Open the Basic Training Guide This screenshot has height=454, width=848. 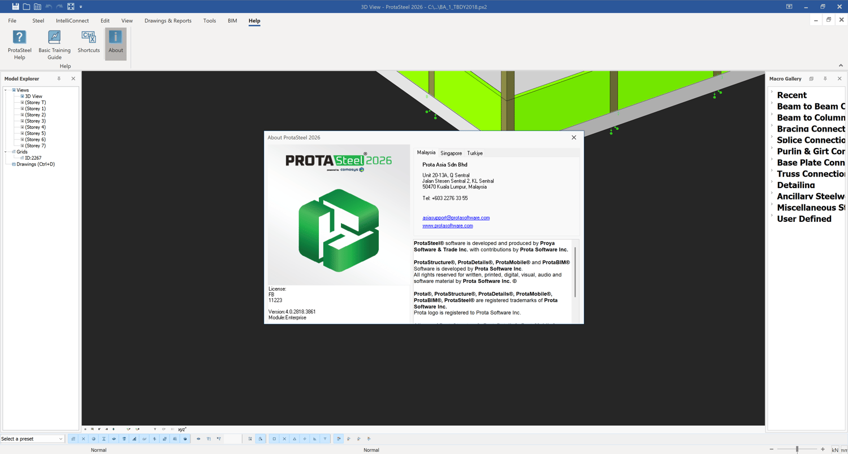[54, 45]
